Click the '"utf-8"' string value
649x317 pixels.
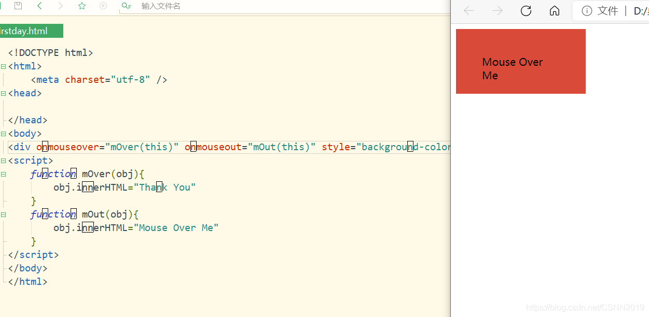click(130, 80)
